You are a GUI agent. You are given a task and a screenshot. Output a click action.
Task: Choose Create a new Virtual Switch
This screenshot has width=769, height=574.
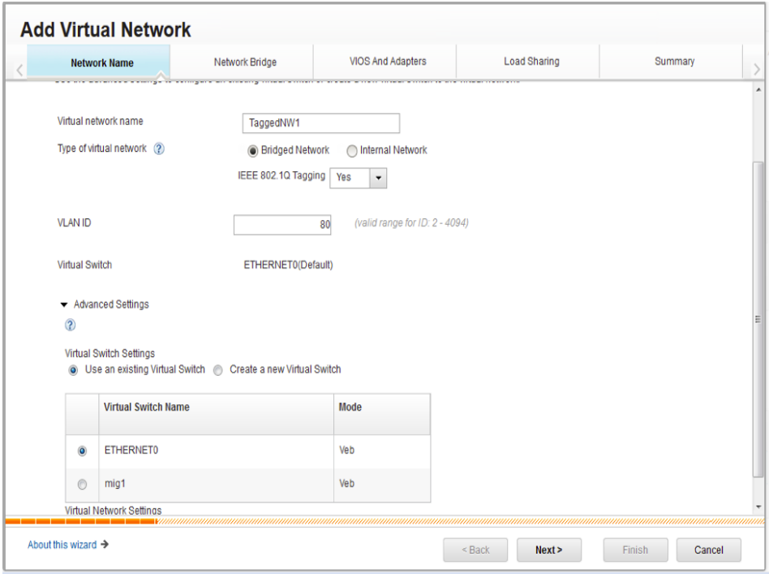coord(218,370)
